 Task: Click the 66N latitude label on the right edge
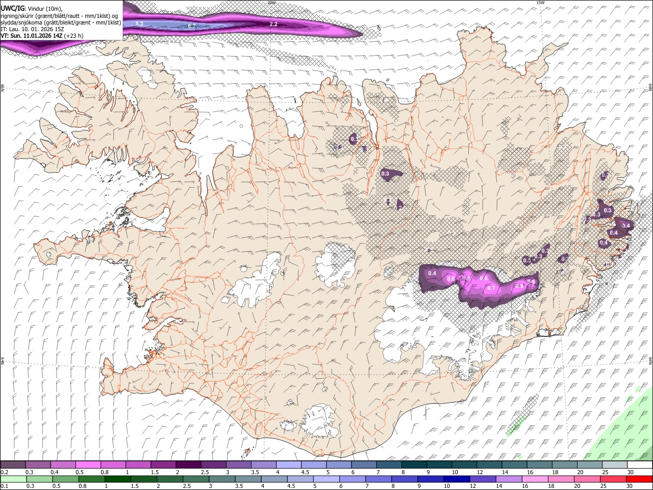click(x=650, y=87)
